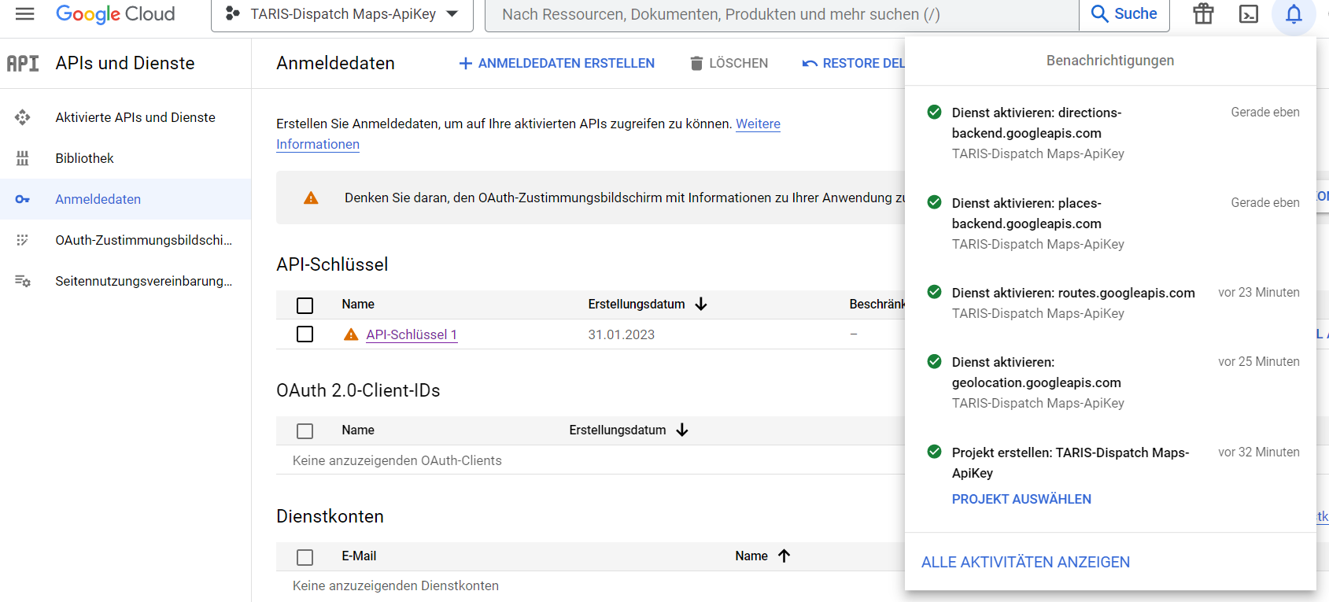Screen dimensions: 1329x602
Task: Open Cloud Shell terminal icon
Action: coord(1249,14)
